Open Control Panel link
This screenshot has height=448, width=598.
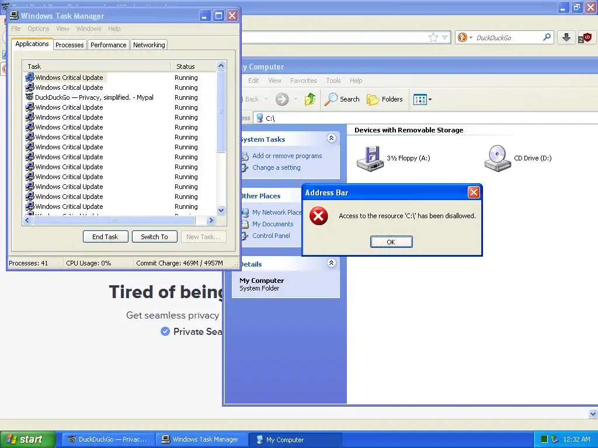coord(271,236)
